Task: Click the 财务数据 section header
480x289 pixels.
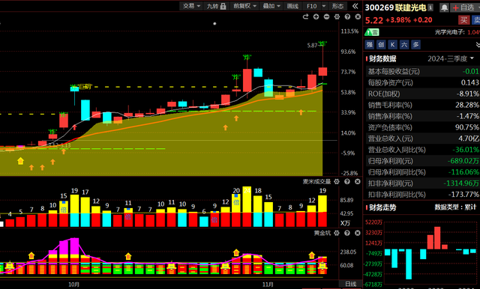Action: coord(382,58)
